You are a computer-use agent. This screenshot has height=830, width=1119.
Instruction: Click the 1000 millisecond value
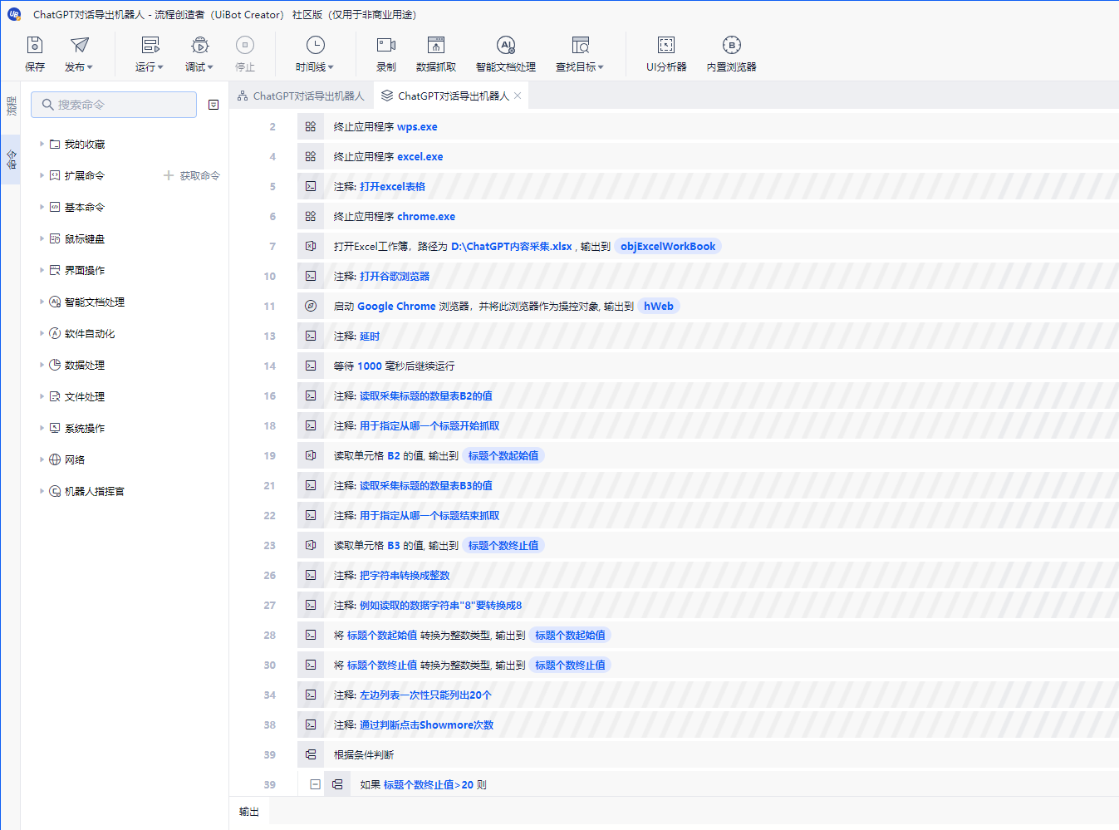click(370, 366)
